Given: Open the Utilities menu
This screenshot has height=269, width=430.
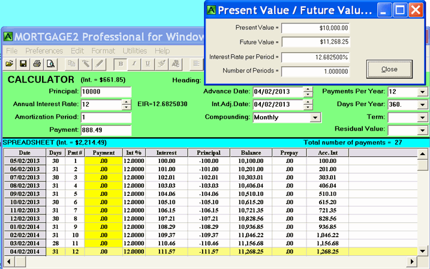Looking at the screenshot, I should tap(134, 51).
